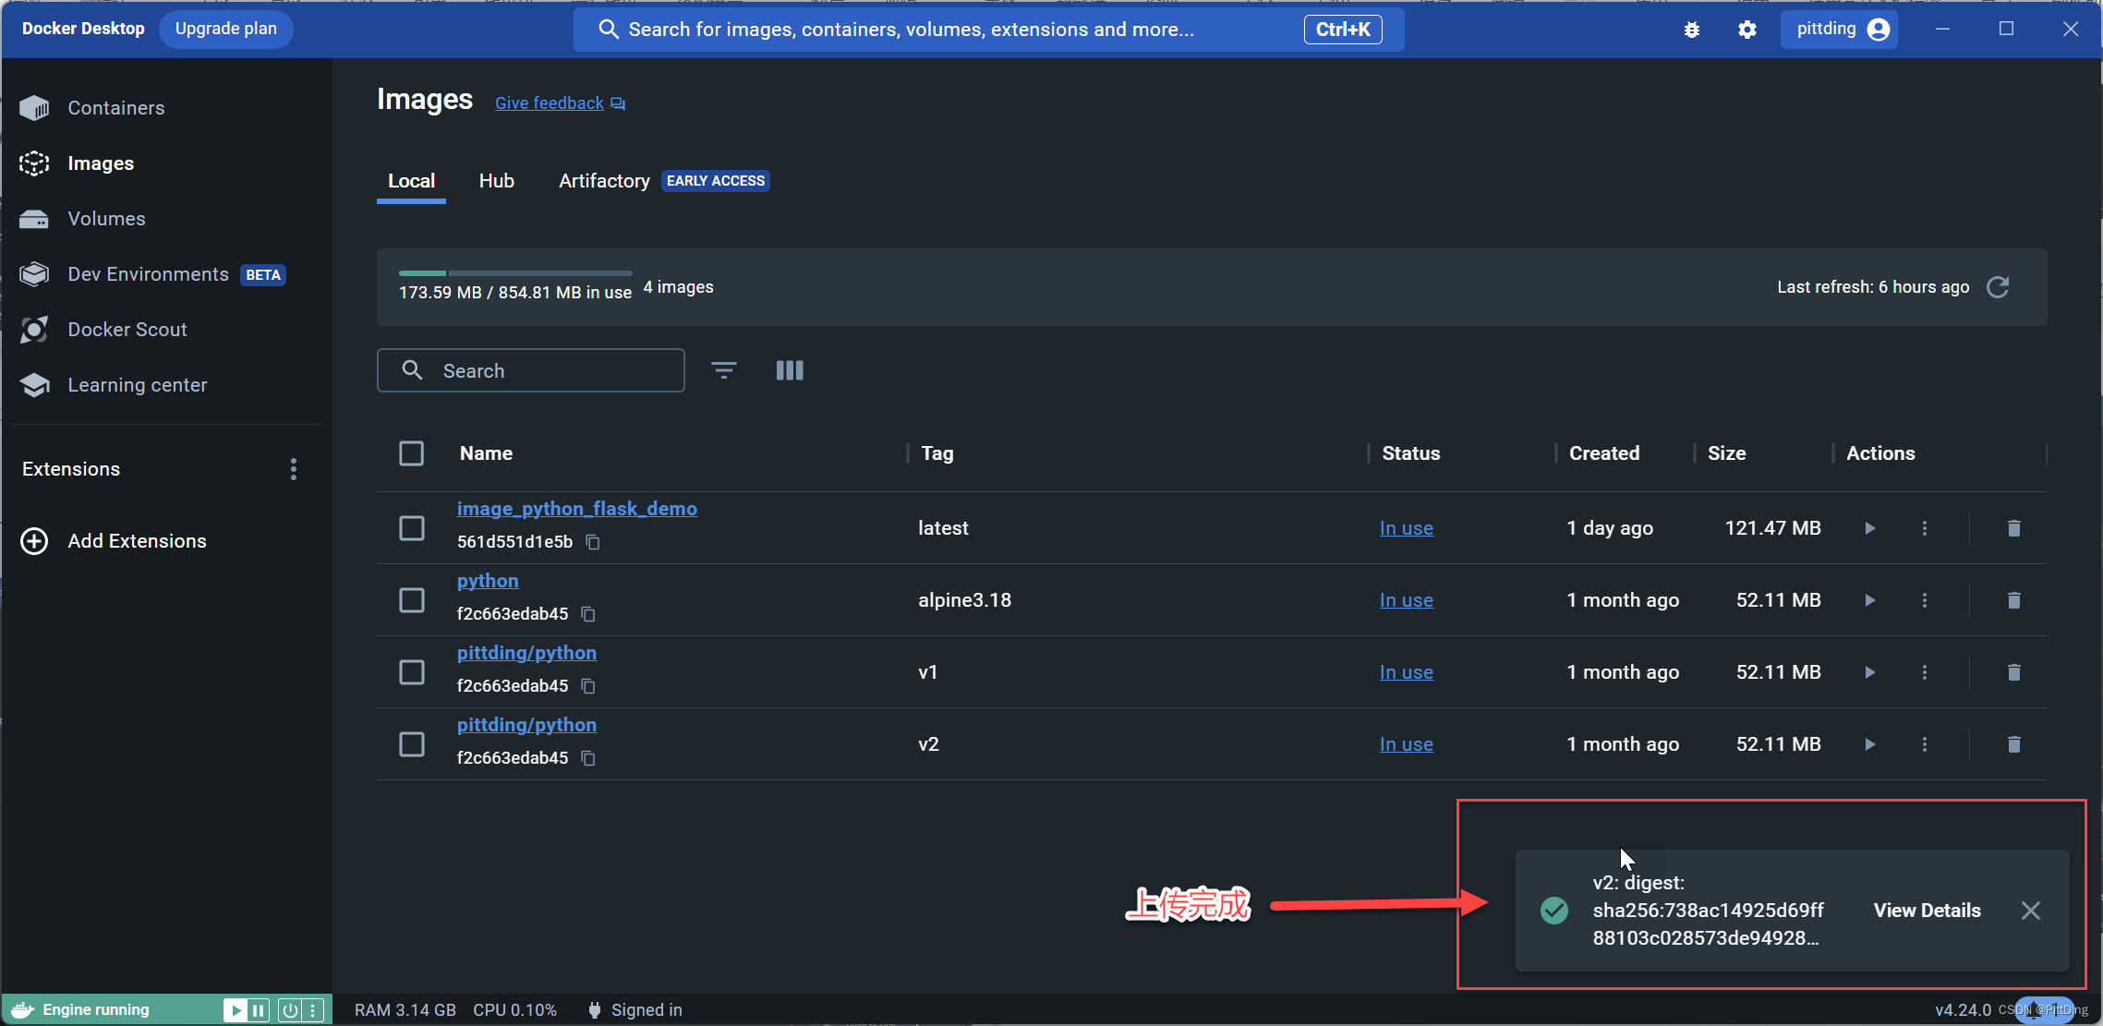Click In use for python alpine3.18
The image size is (2103, 1026).
coord(1407,600)
